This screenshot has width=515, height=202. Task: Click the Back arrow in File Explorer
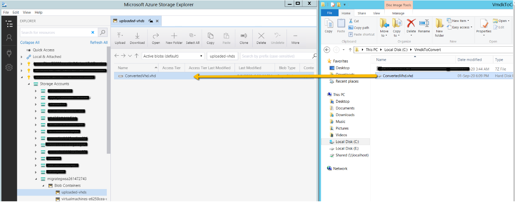(327, 50)
